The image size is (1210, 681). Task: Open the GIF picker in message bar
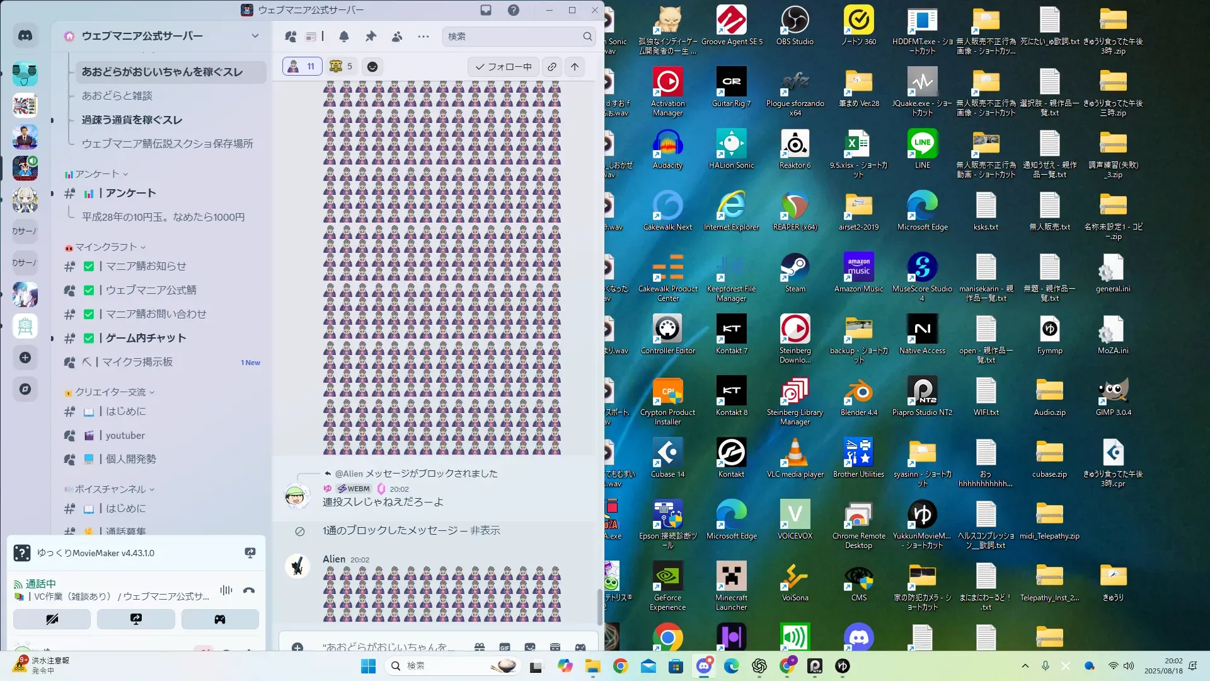click(x=505, y=647)
